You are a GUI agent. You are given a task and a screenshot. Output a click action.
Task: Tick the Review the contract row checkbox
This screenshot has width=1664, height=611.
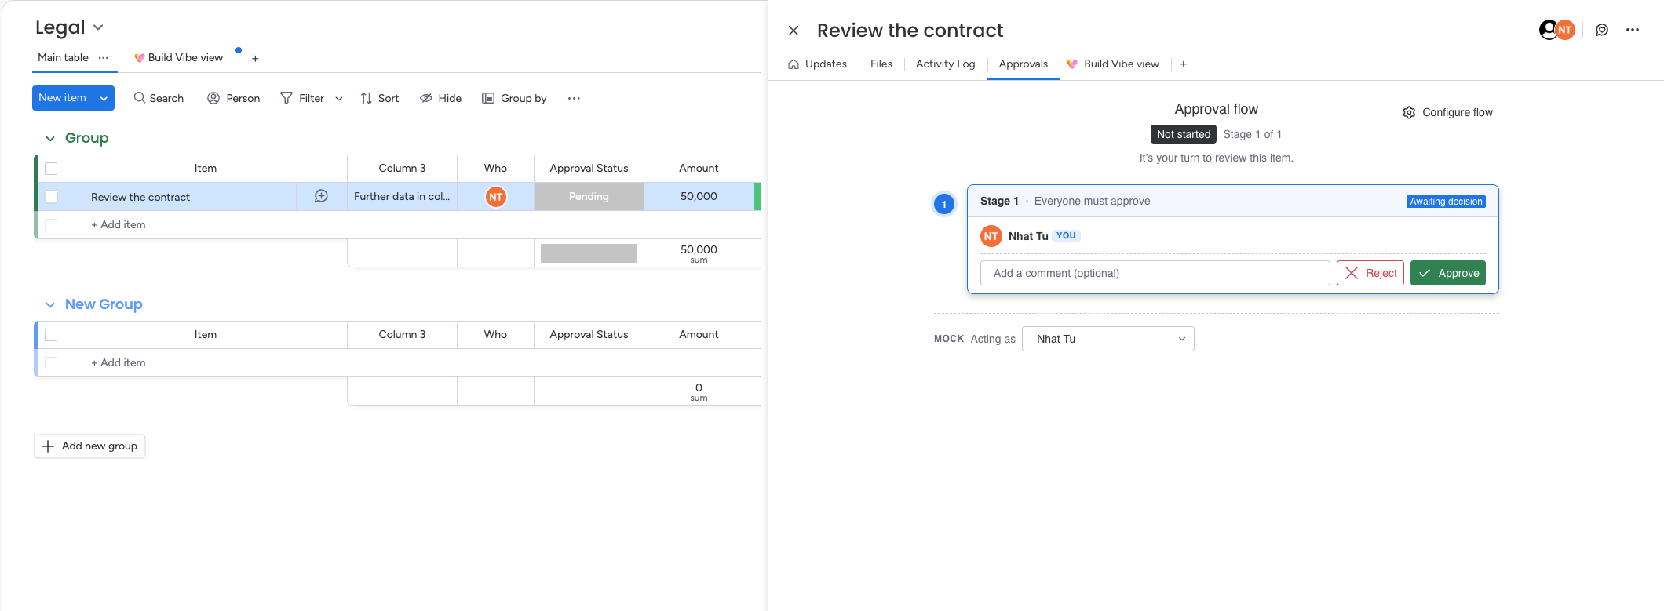click(51, 197)
